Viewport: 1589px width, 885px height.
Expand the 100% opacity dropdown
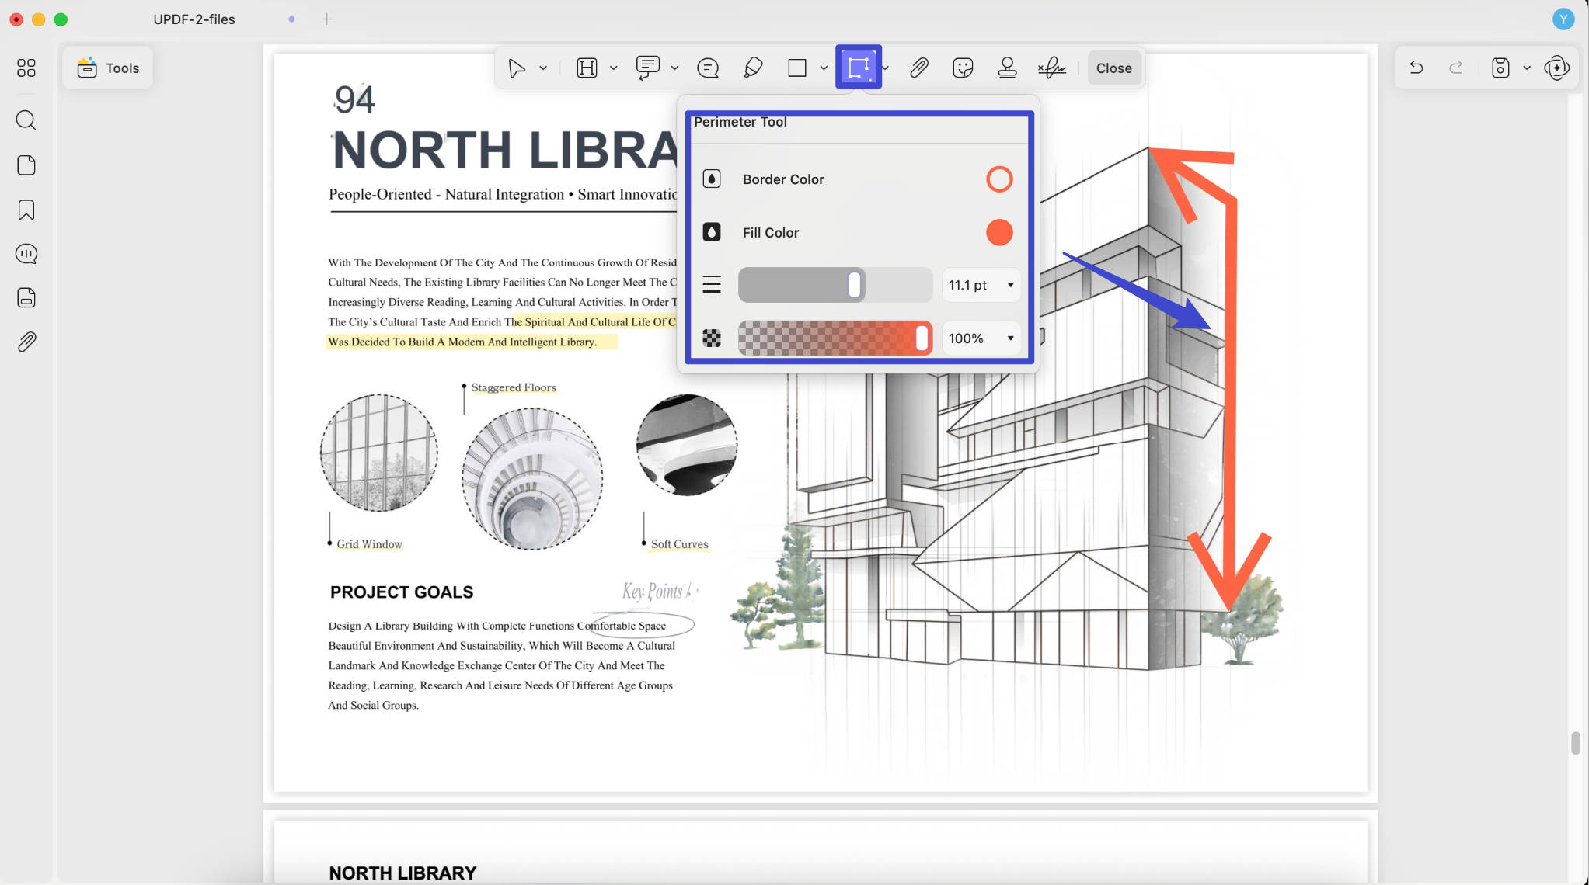(x=981, y=338)
